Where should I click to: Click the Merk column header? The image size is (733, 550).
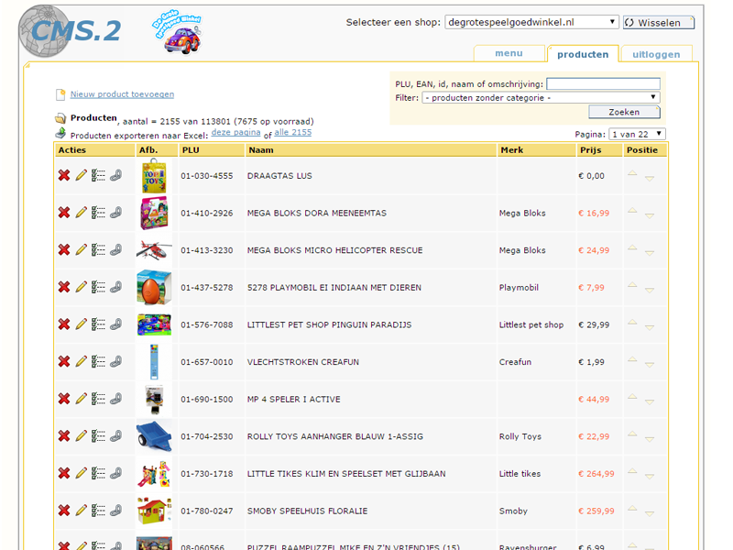536,150
